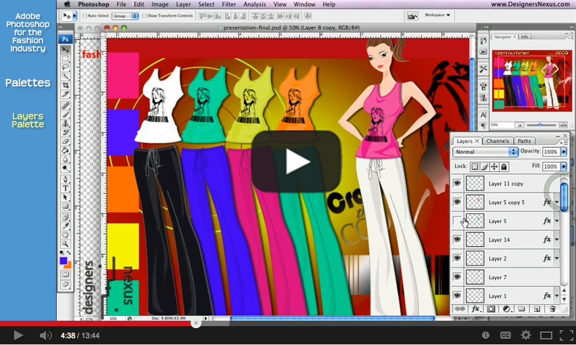Hide Layer 2
Viewport: 576px width, 345px height.
pyautogui.click(x=457, y=258)
